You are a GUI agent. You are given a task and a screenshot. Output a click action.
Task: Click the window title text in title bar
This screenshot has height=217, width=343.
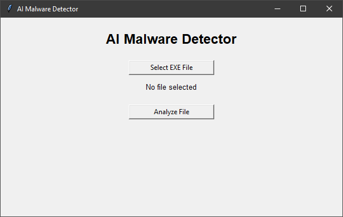pos(47,9)
